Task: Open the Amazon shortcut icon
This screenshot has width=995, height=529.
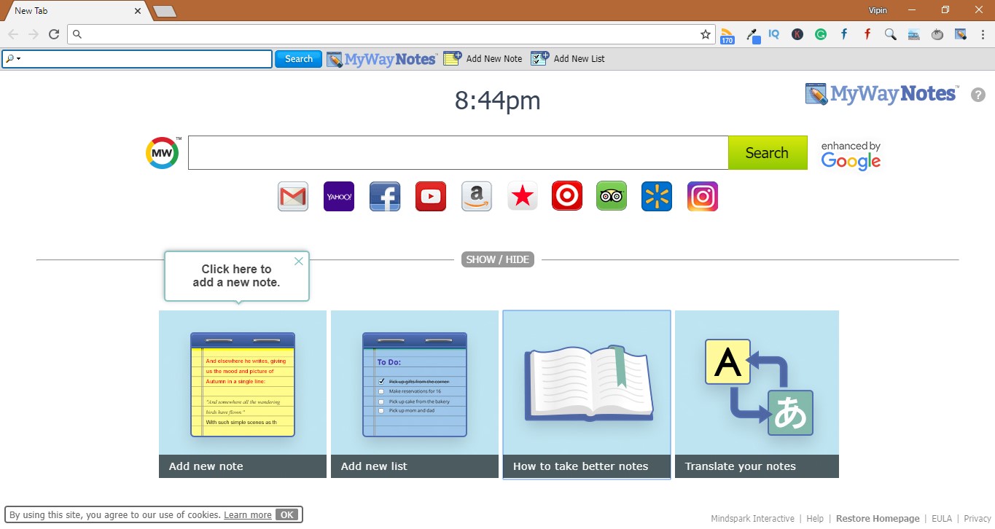Action: (x=476, y=196)
